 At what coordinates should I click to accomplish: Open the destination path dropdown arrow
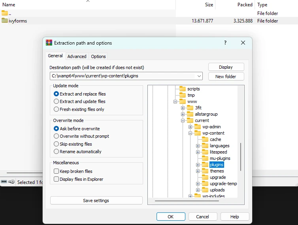(x=199, y=76)
